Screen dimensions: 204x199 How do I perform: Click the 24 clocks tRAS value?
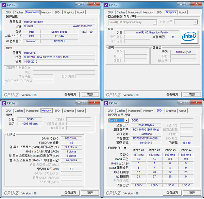pyautogui.click(x=71, y=160)
